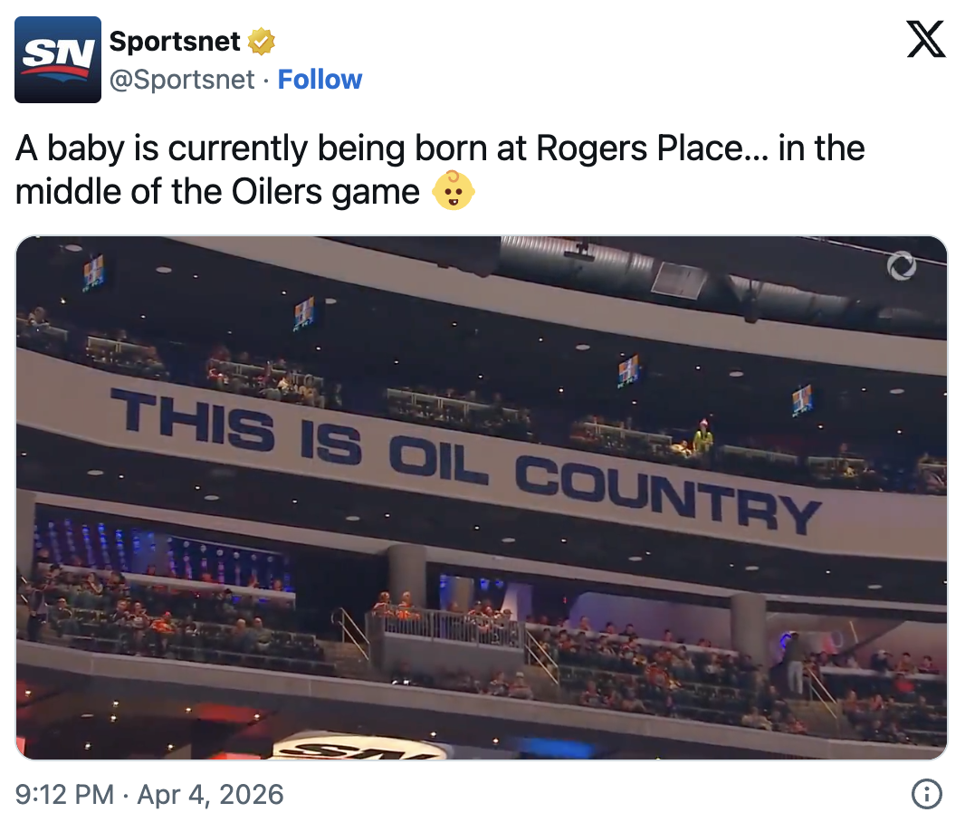
Task: Click the Rogers watermark logo on video
Action: tap(902, 265)
